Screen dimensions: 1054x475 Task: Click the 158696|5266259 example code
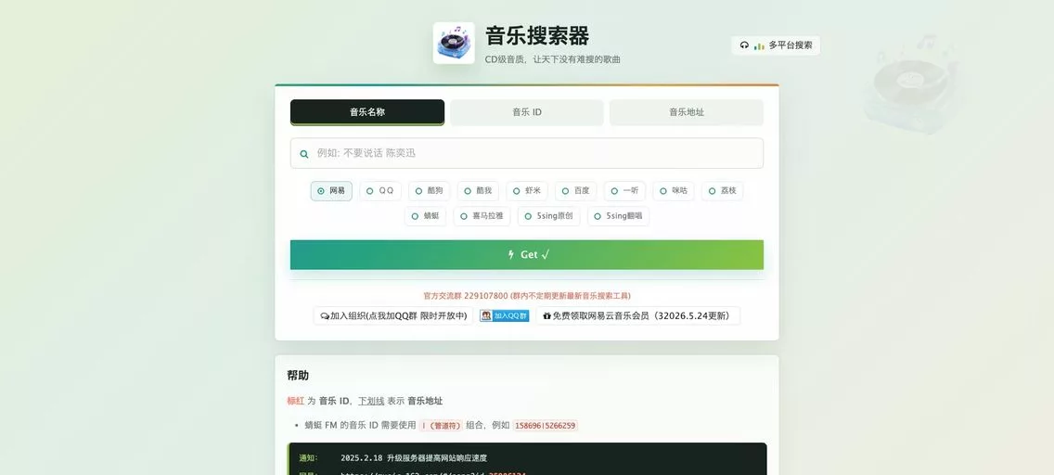tap(546, 425)
